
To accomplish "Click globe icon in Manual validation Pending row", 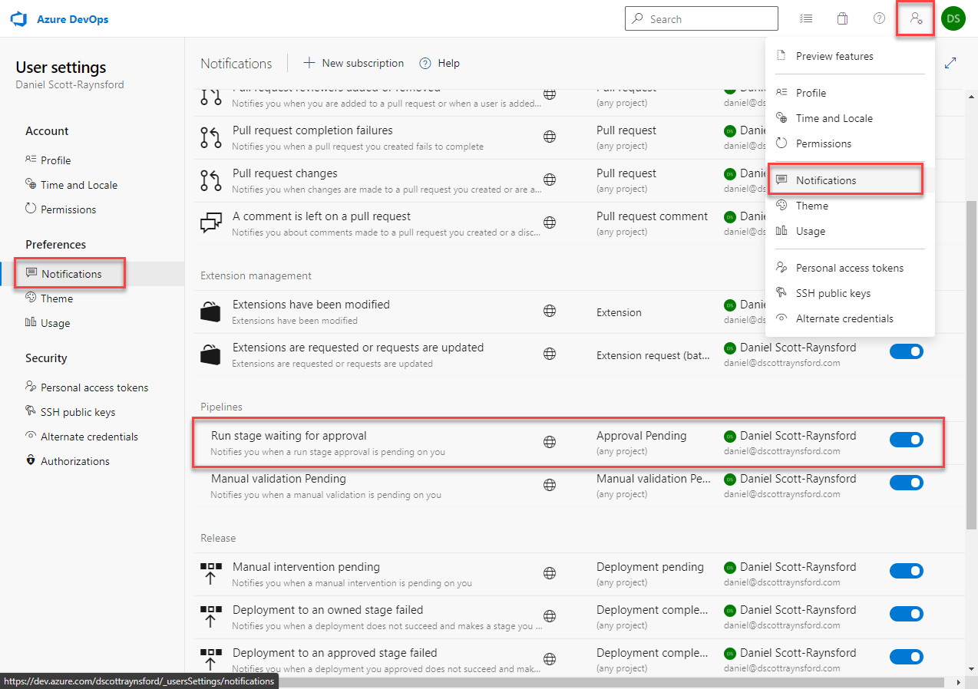I will click(x=550, y=485).
